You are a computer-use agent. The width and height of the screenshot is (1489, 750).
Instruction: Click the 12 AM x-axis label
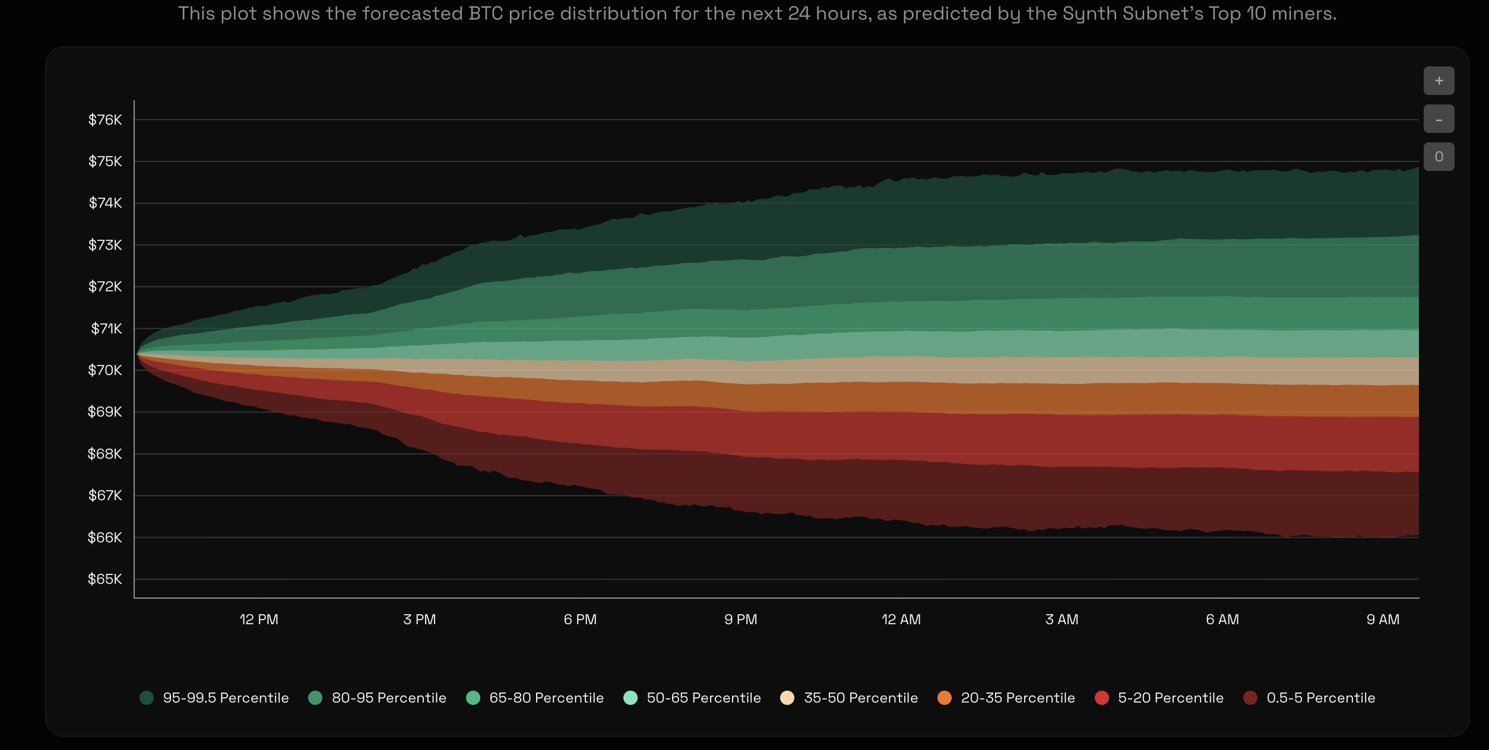(901, 619)
